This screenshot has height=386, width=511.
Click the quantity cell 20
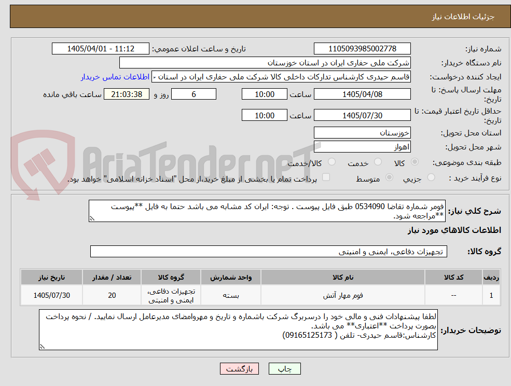[112, 295]
